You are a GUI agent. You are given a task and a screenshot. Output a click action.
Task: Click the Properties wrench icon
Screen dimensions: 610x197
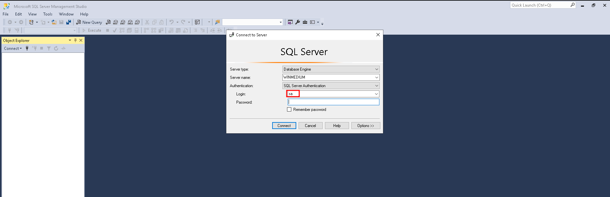[x=298, y=22]
